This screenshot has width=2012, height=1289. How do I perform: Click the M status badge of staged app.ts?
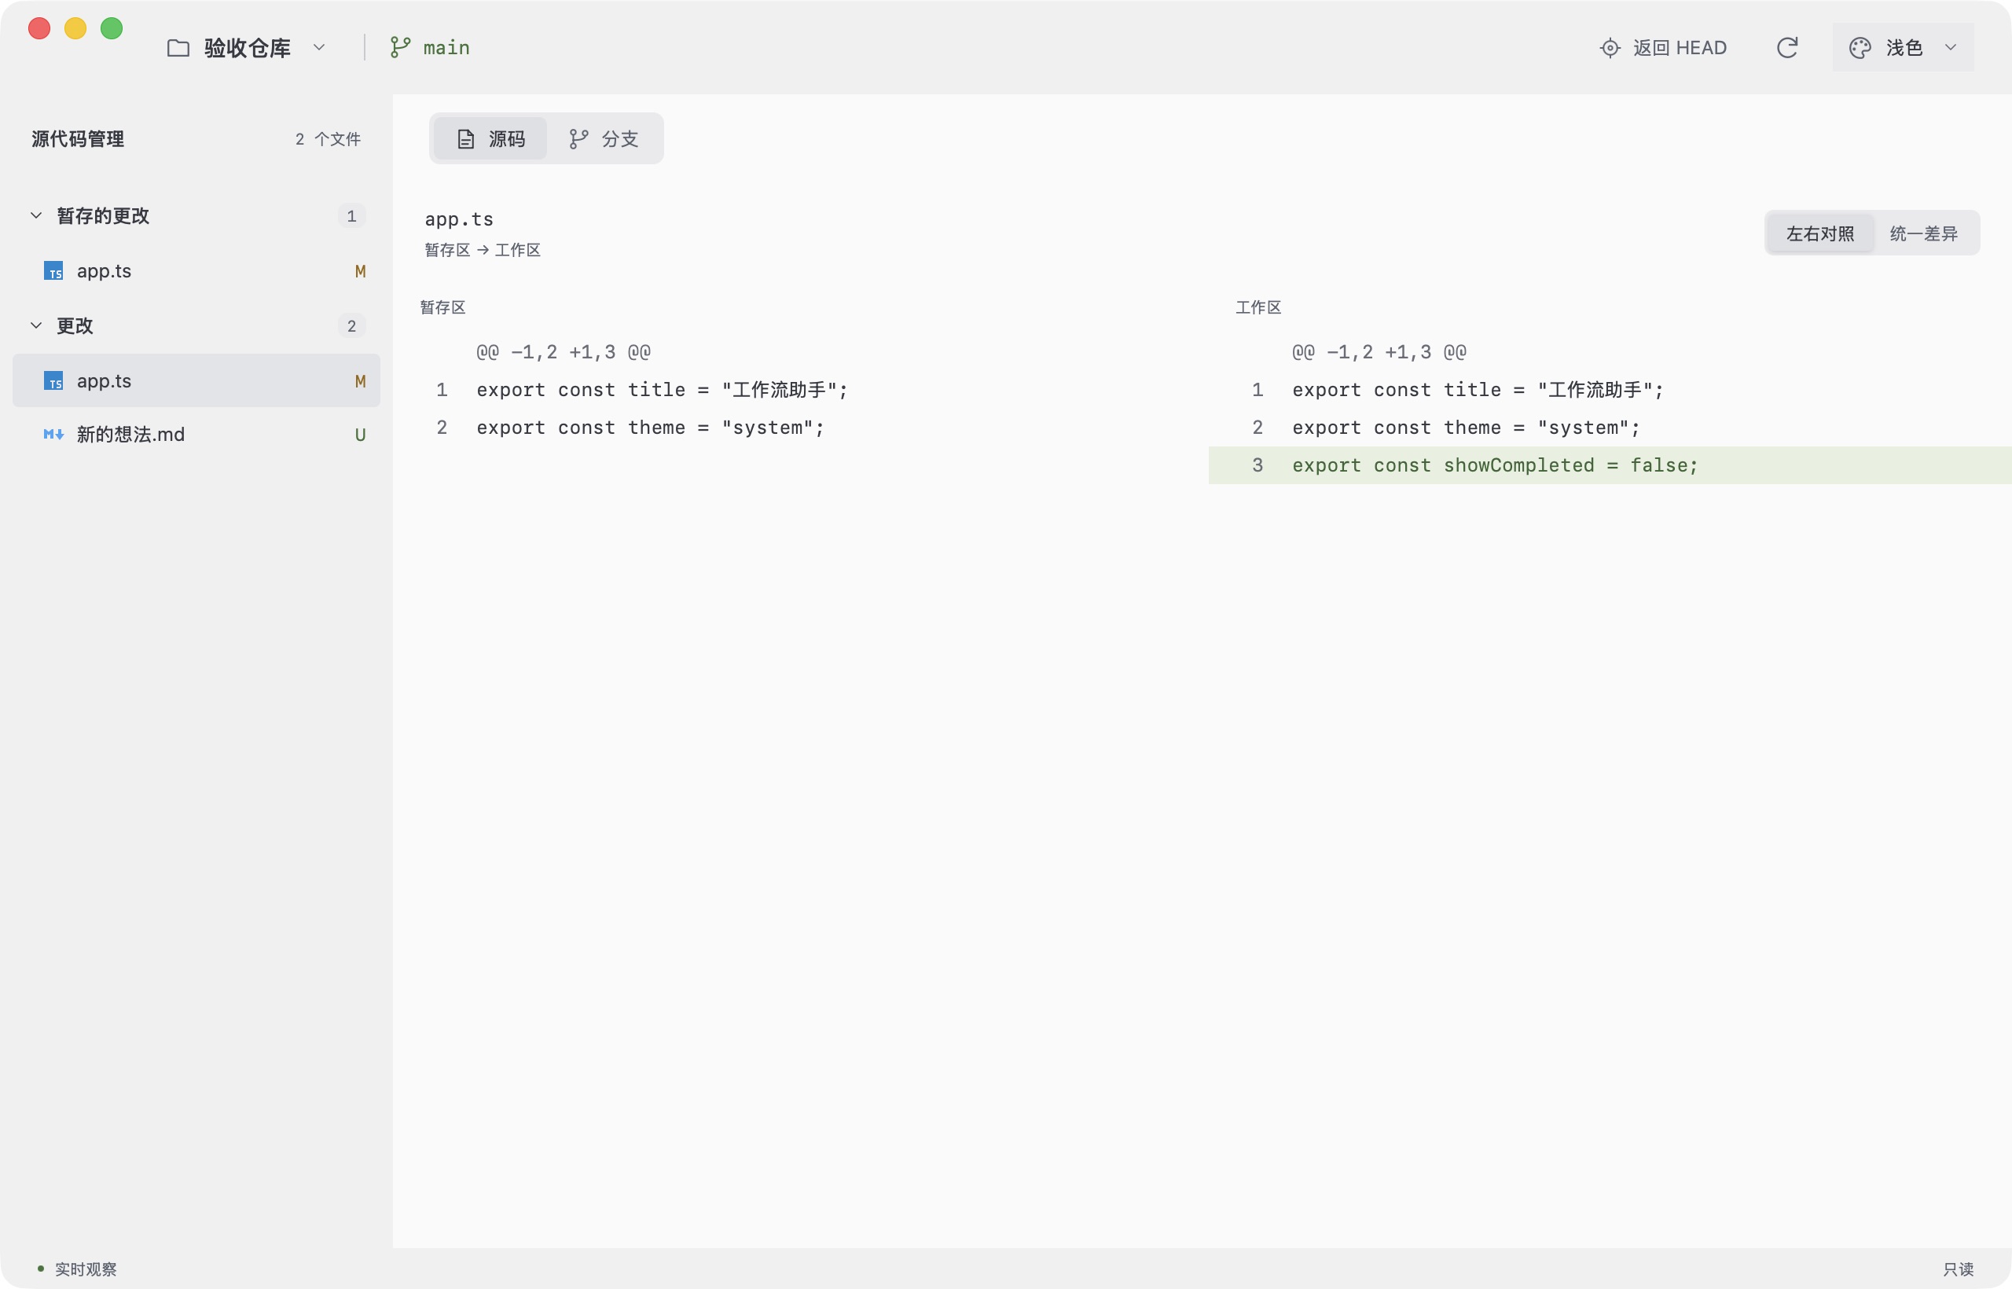coord(360,271)
